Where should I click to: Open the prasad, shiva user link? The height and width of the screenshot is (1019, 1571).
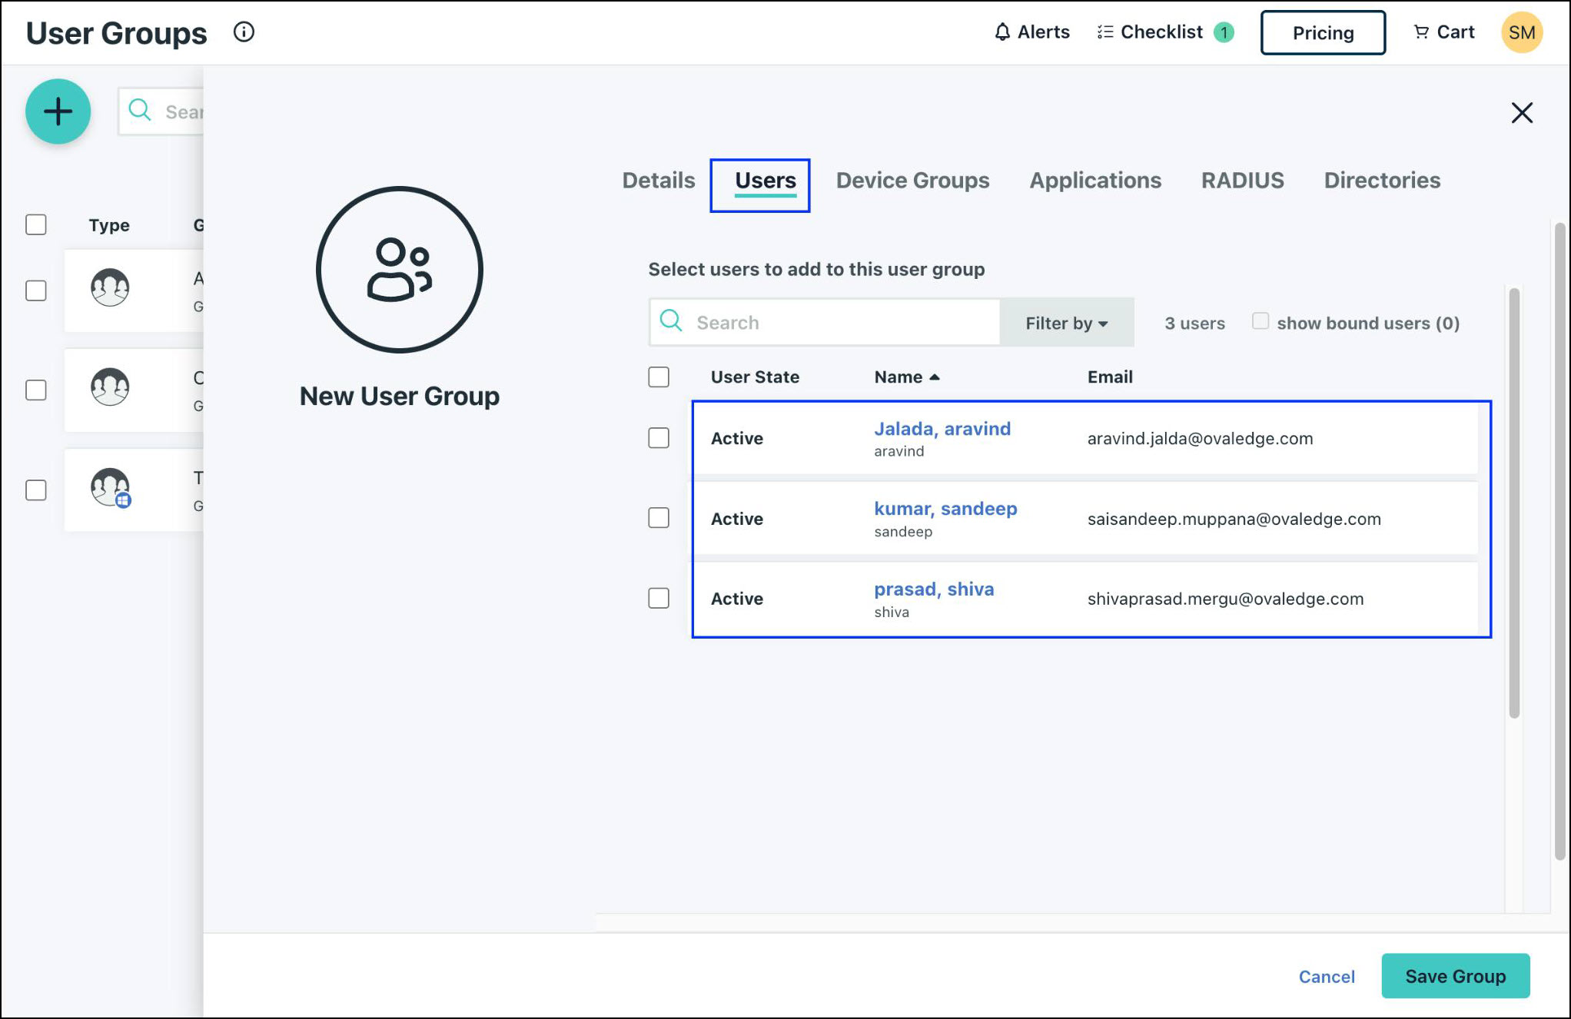tap(933, 589)
